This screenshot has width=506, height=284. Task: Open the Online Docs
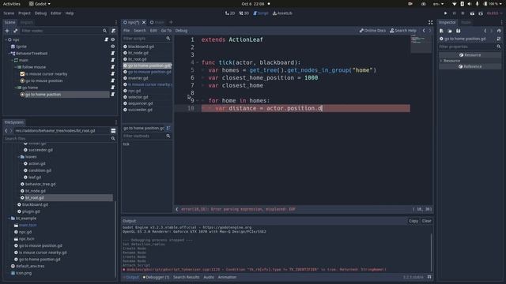pos(372,31)
